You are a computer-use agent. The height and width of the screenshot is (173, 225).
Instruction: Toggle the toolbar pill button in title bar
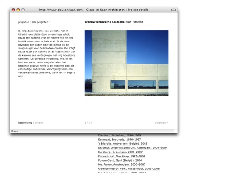point(173,10)
